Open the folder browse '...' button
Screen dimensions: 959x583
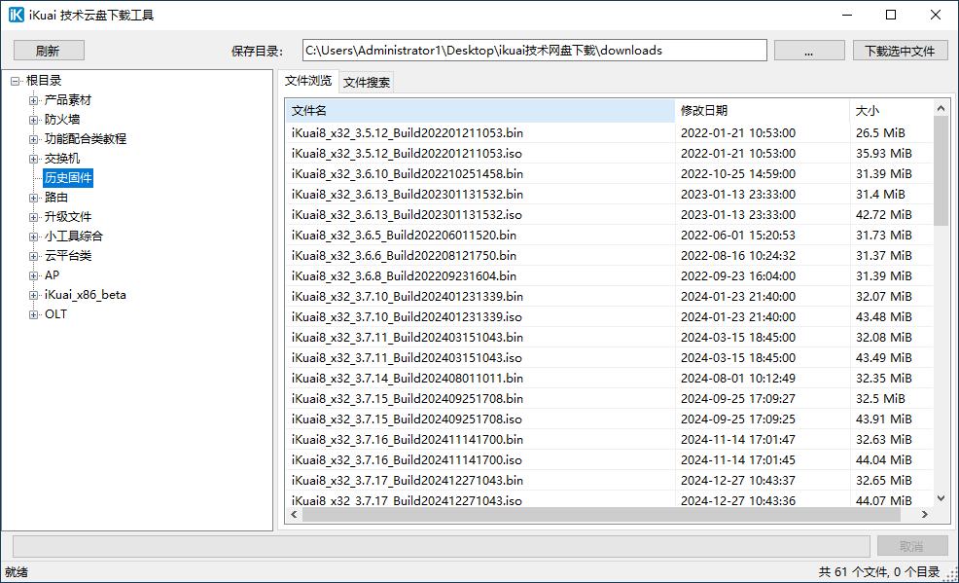point(809,51)
